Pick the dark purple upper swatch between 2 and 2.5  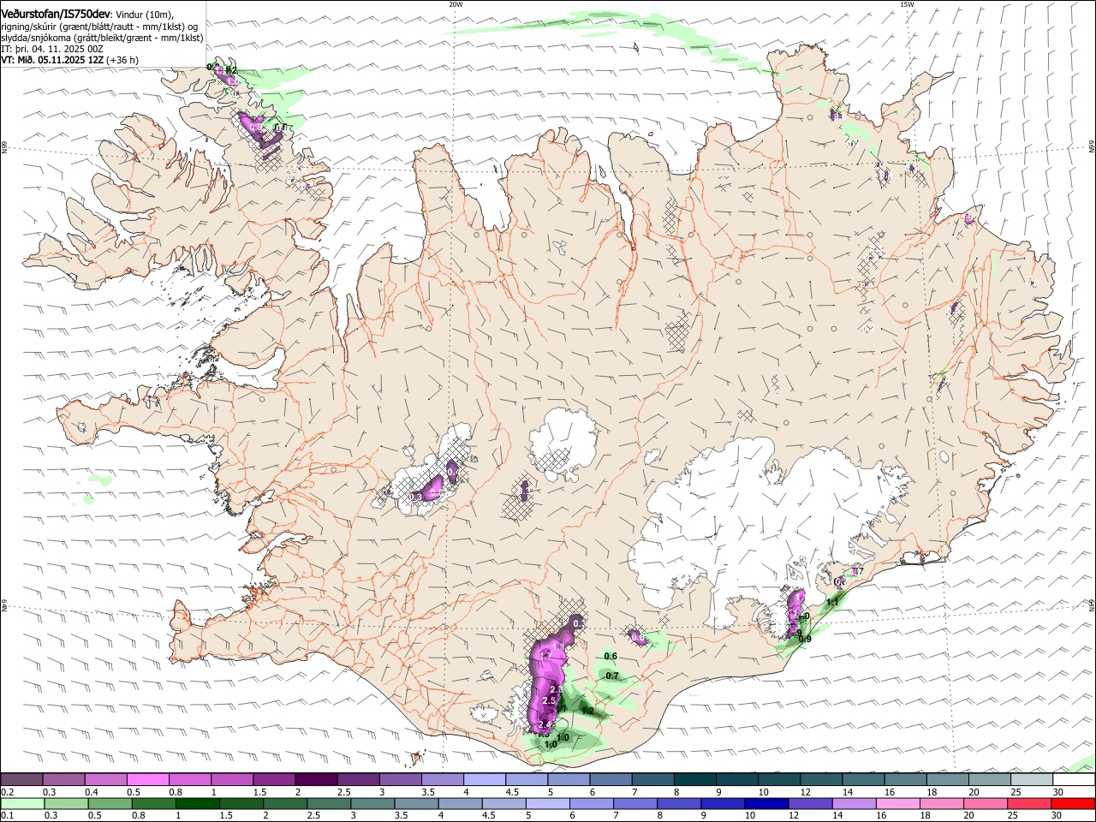(316, 779)
